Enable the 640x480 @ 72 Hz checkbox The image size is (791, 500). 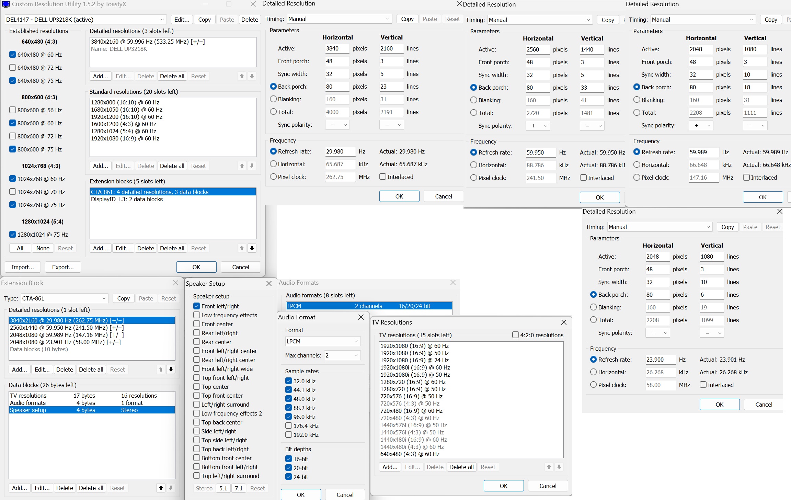[x=13, y=68]
